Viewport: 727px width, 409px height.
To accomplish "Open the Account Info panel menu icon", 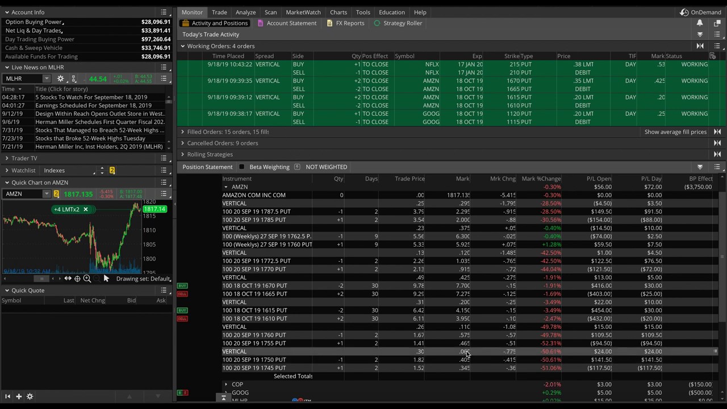I will coord(164,12).
